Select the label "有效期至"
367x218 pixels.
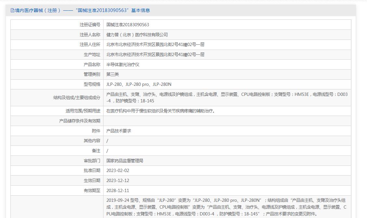(x=92, y=191)
